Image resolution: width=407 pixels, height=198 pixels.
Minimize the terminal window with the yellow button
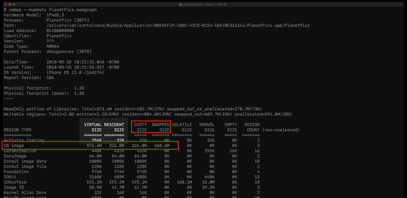10,5
